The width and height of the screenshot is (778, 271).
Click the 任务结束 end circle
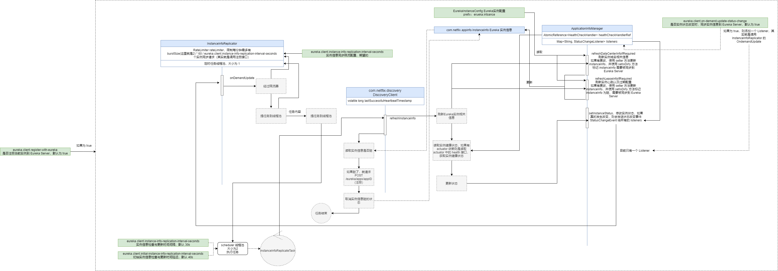point(321,213)
